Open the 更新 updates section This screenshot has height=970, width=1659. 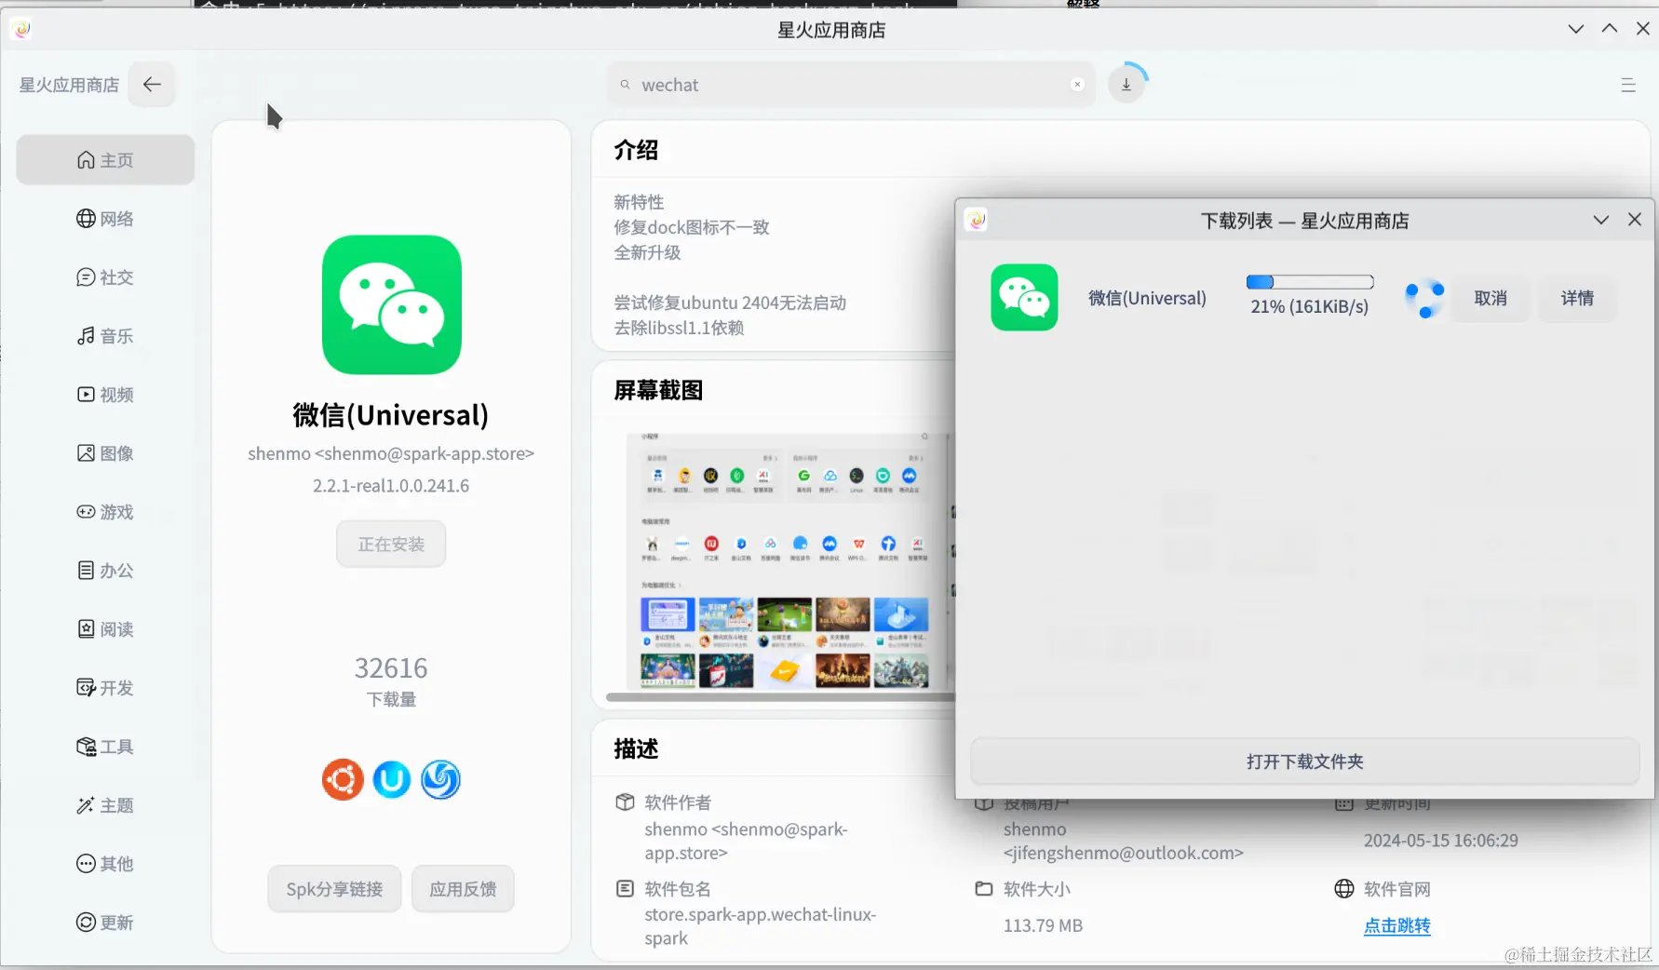(105, 923)
